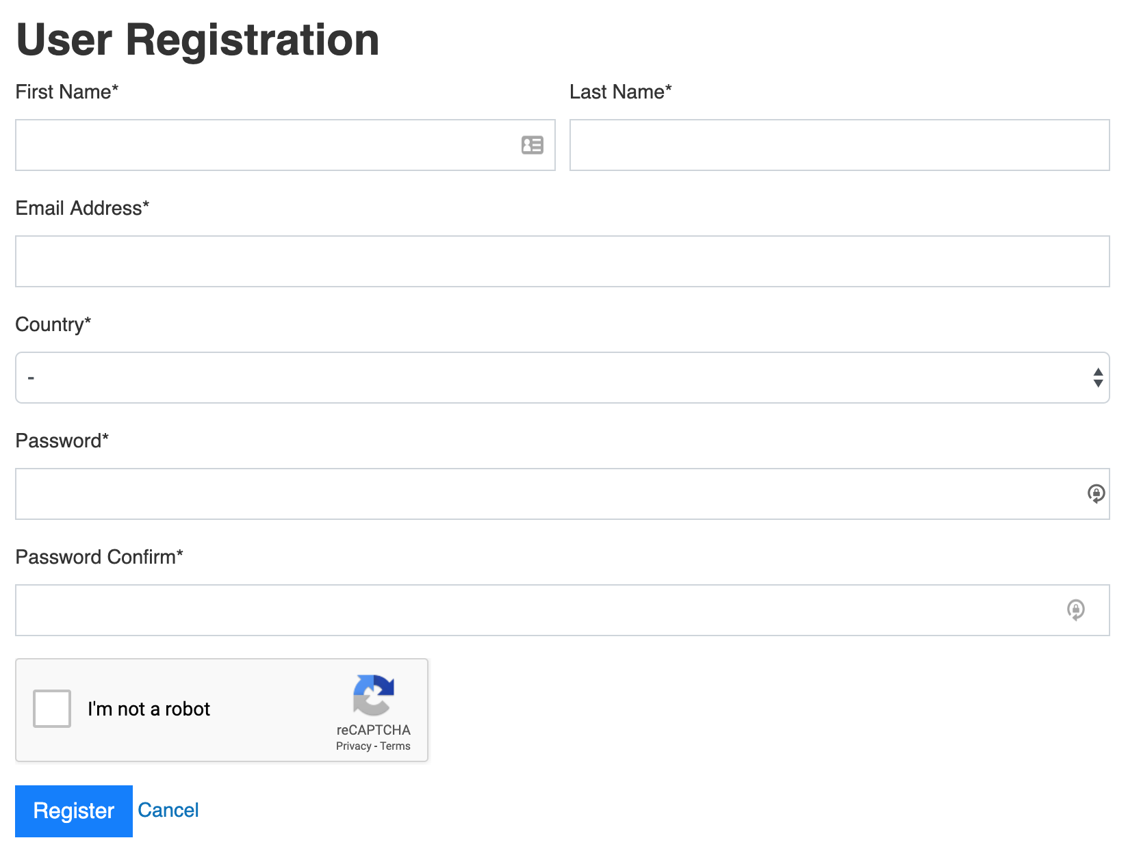Check the I'm not a robot box
1128x851 pixels.
coord(52,709)
